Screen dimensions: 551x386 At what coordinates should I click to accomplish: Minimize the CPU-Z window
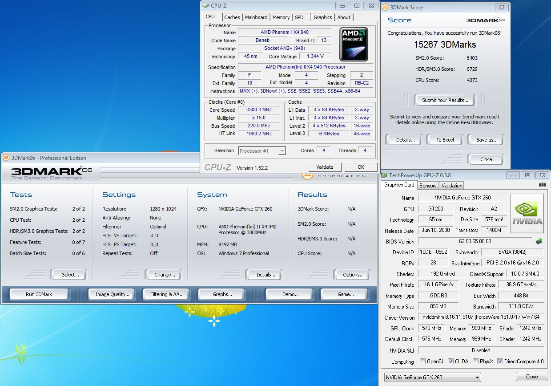342,6
